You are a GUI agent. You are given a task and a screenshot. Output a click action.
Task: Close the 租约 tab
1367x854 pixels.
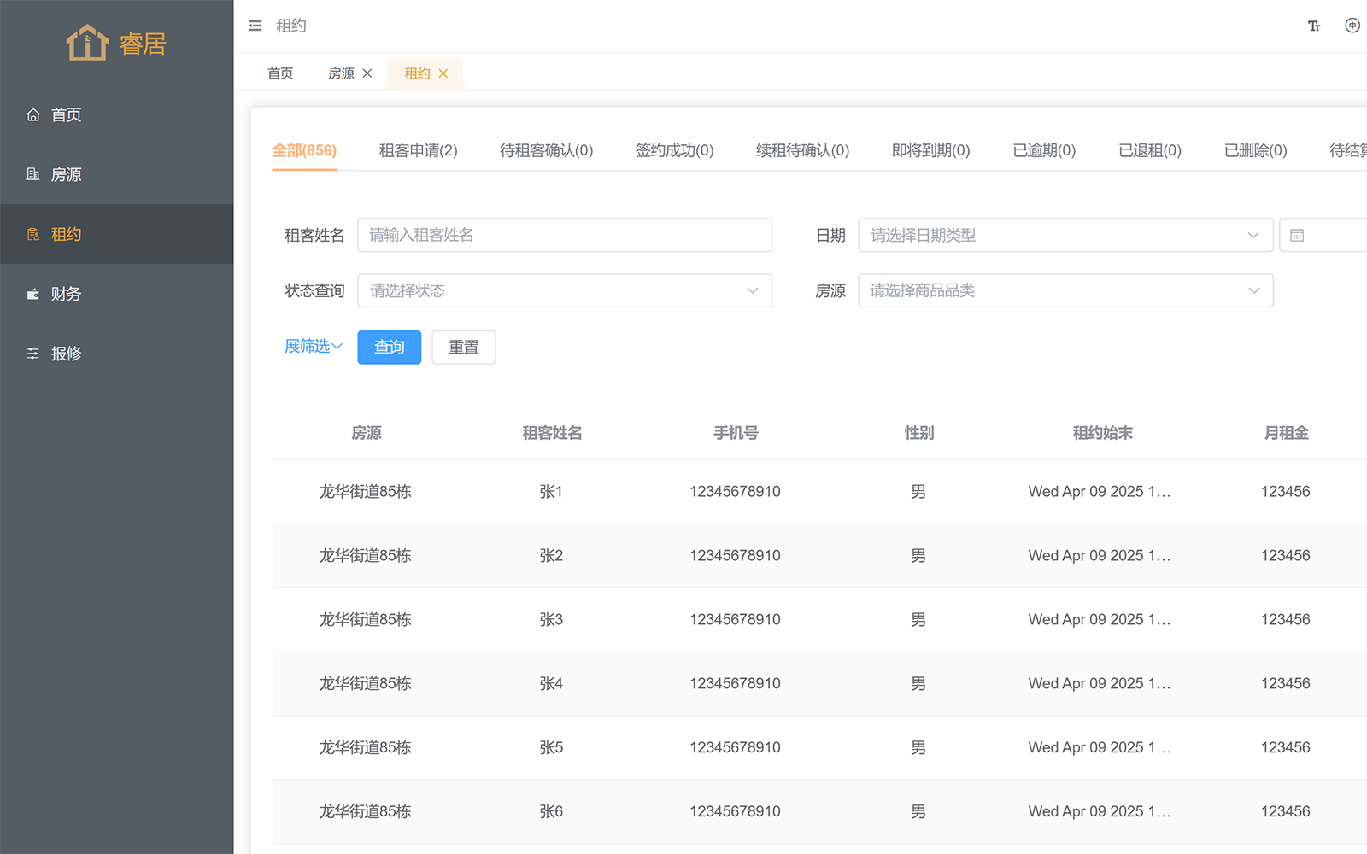(443, 73)
